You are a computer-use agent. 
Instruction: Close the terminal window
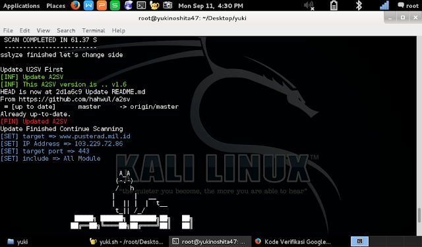click(x=415, y=18)
